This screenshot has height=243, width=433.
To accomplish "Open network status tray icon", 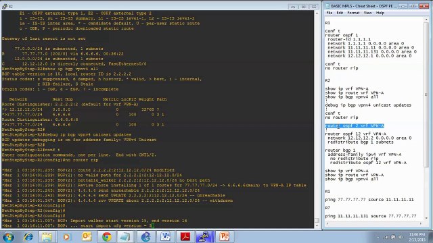I will tap(386, 237).
